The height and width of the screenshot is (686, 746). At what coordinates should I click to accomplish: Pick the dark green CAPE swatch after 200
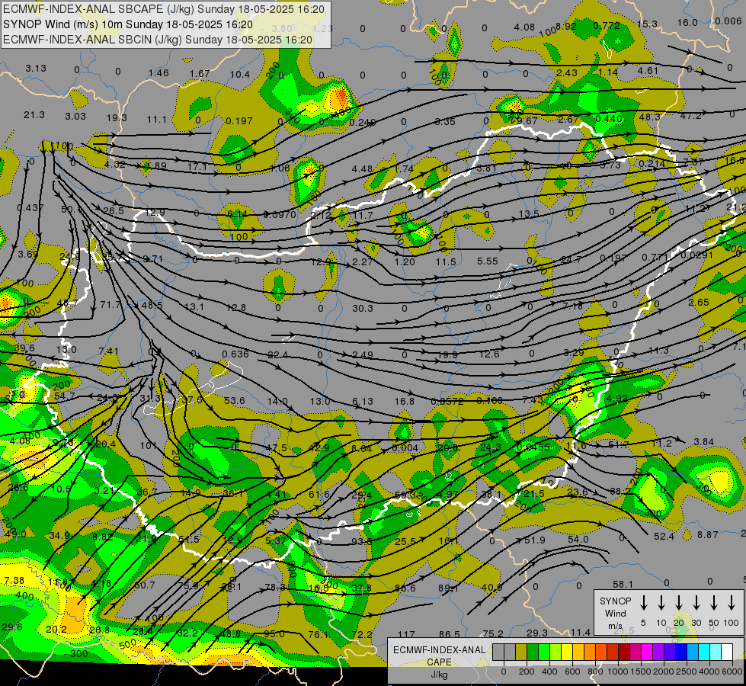(533, 652)
